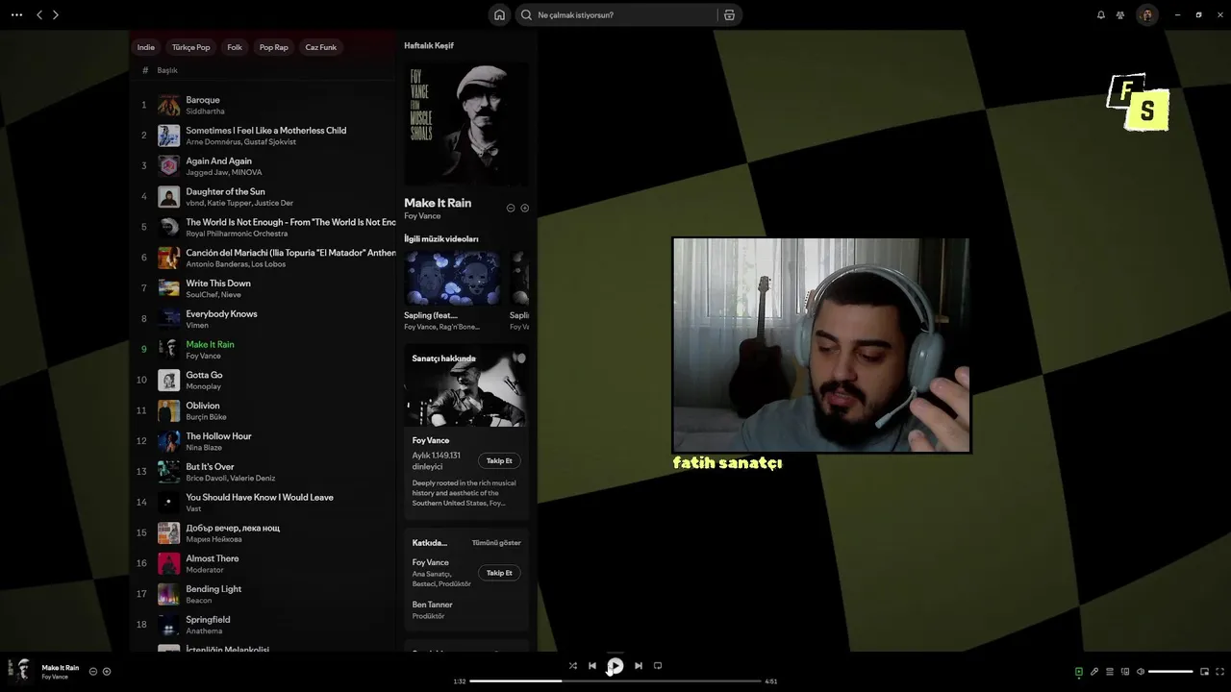Toggle the Now Playing view icon

(1079, 672)
